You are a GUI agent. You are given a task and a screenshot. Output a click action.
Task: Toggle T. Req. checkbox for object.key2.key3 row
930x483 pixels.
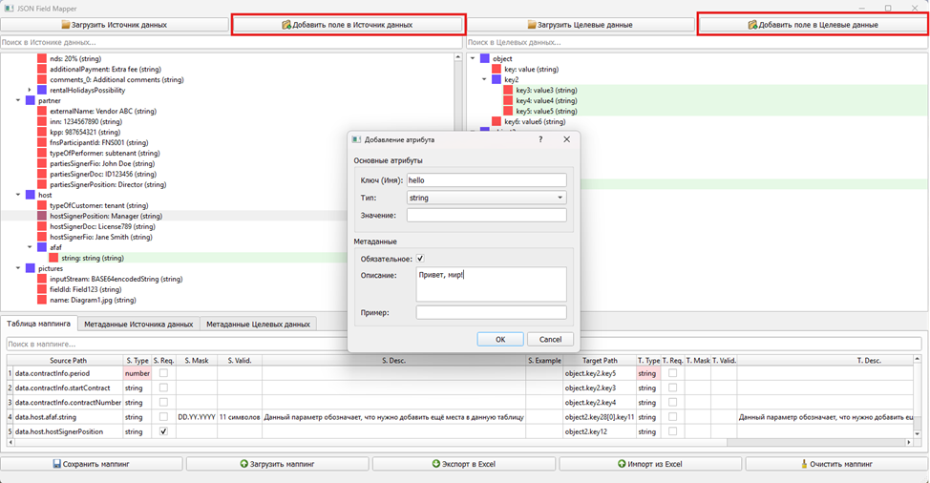672,388
